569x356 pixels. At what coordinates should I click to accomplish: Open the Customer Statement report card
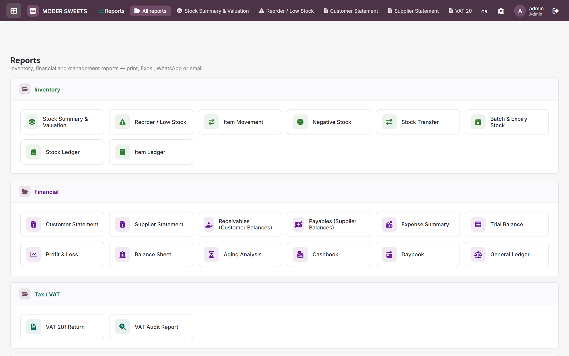click(x=62, y=224)
